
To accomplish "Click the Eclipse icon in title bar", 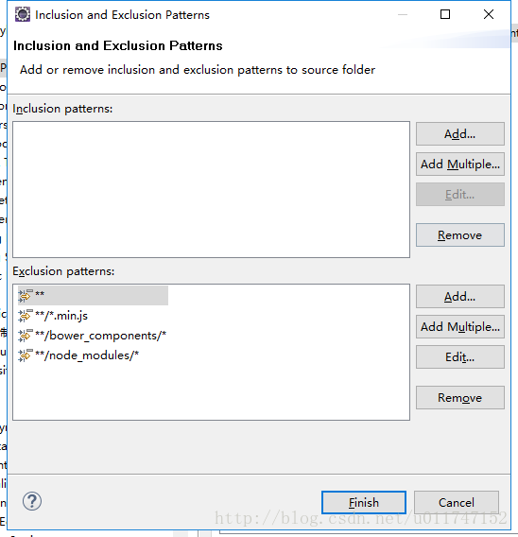I will (x=23, y=14).
